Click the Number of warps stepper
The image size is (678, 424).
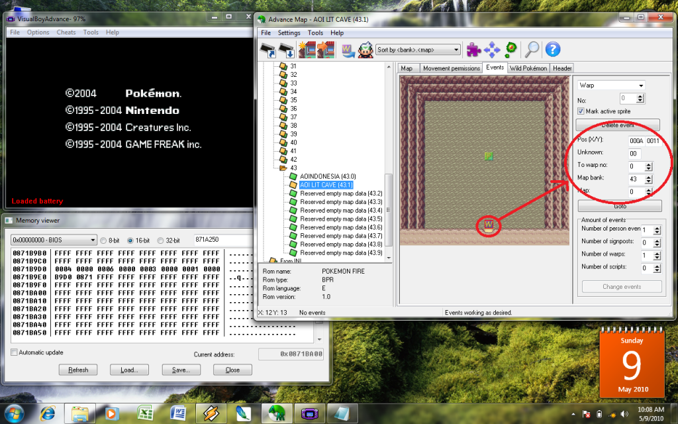[x=657, y=255]
